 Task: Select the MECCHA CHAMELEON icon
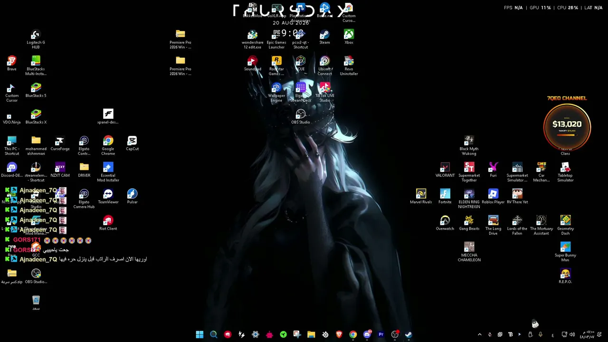tap(469, 252)
